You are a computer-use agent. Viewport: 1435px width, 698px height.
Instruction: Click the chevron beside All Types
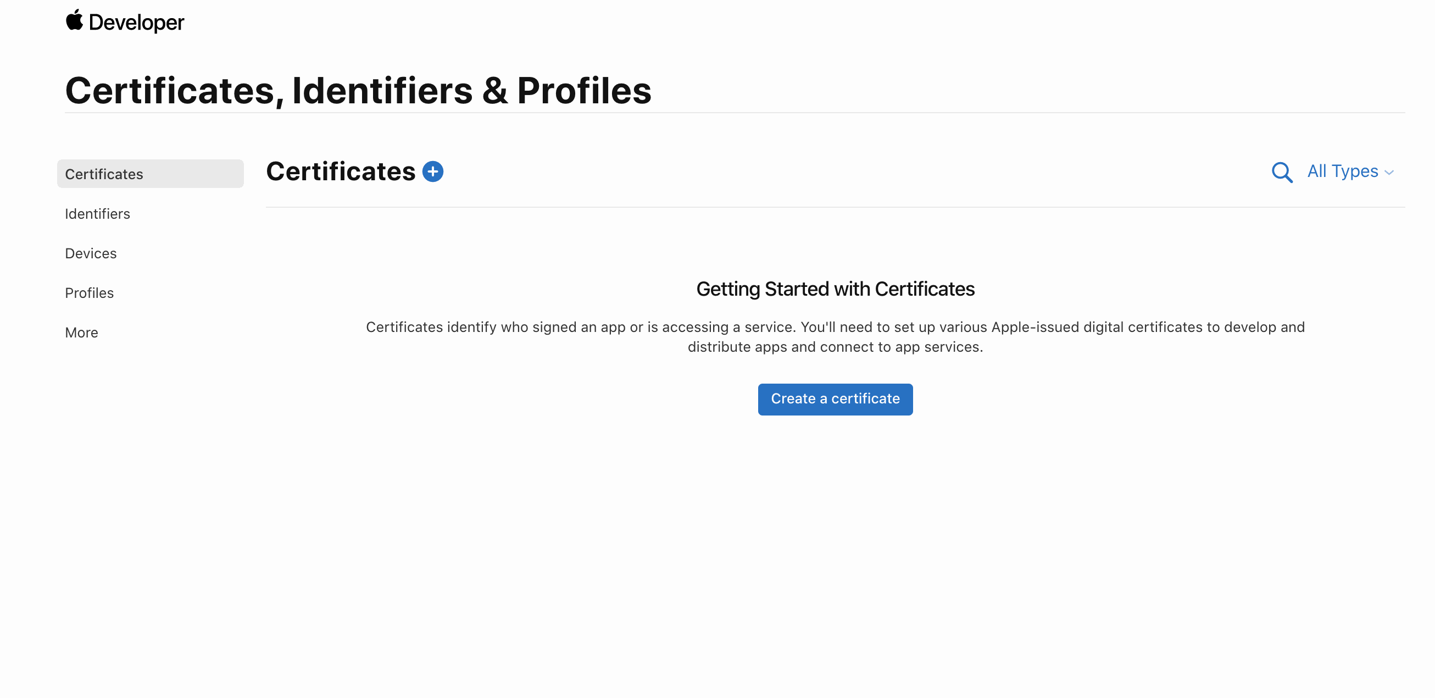click(1389, 173)
